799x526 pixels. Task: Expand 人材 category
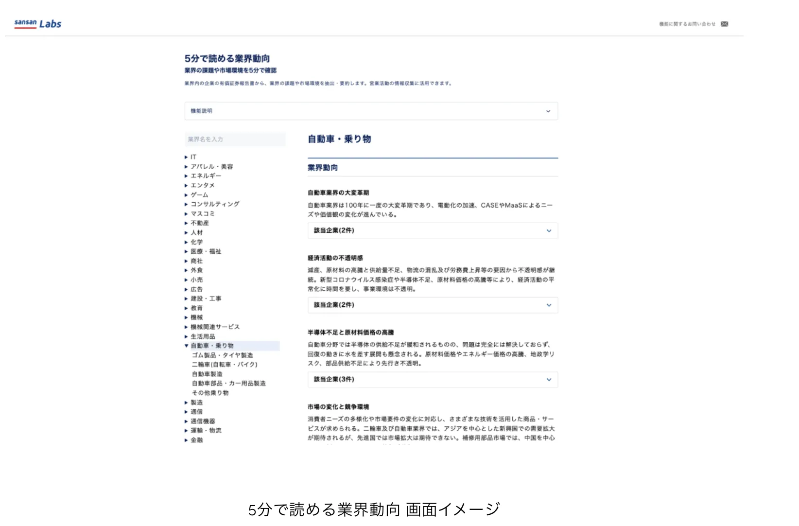click(193, 232)
